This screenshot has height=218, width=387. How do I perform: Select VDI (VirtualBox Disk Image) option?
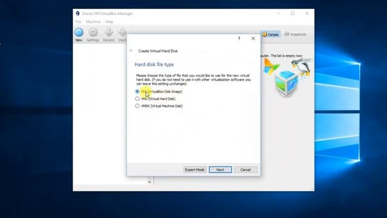158,91
